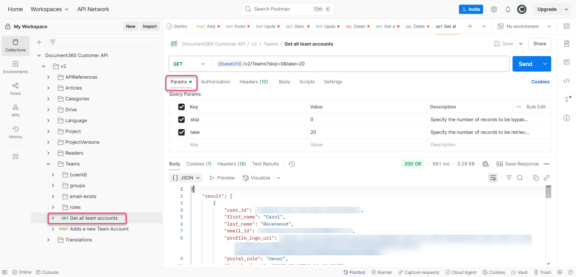Screen dimensions: 576x277
Task: Click the Import button
Action: 150,26
